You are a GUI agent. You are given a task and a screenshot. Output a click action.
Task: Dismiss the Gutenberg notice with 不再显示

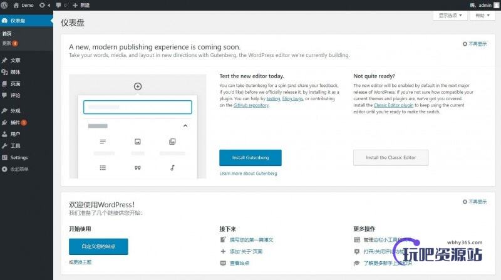click(x=475, y=44)
